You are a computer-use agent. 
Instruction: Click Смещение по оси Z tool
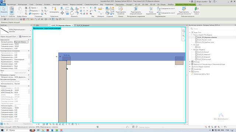(x=166, y=13)
